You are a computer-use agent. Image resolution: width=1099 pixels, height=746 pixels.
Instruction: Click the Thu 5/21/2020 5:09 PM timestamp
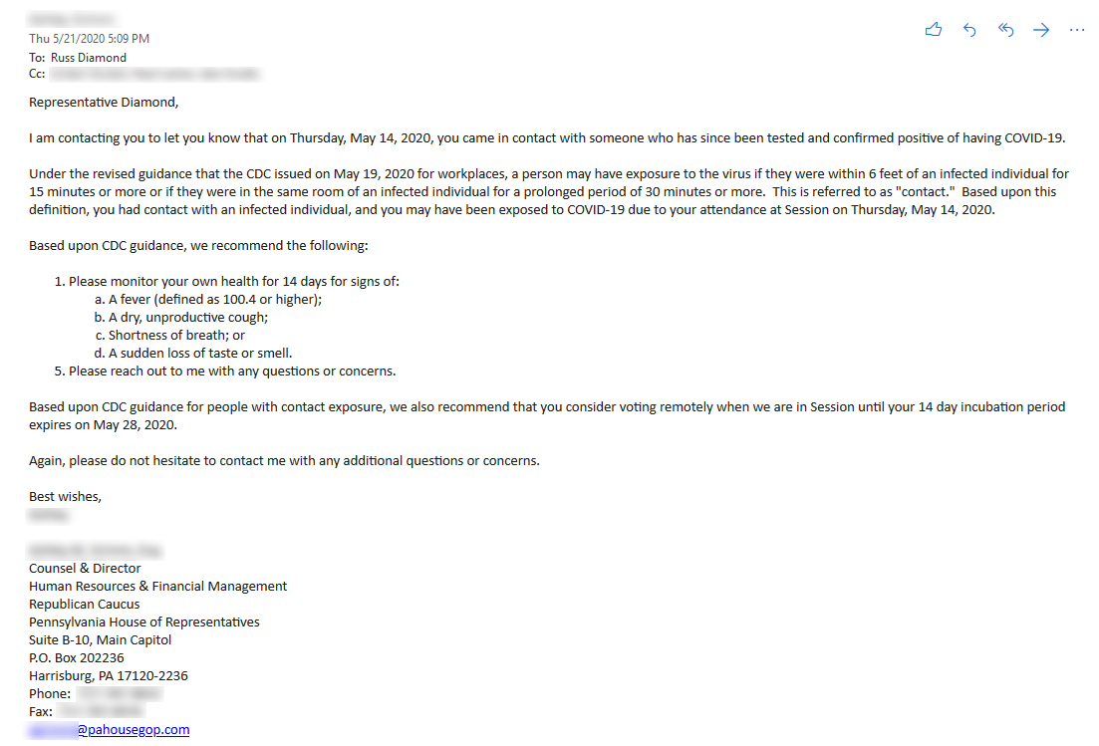tap(90, 39)
